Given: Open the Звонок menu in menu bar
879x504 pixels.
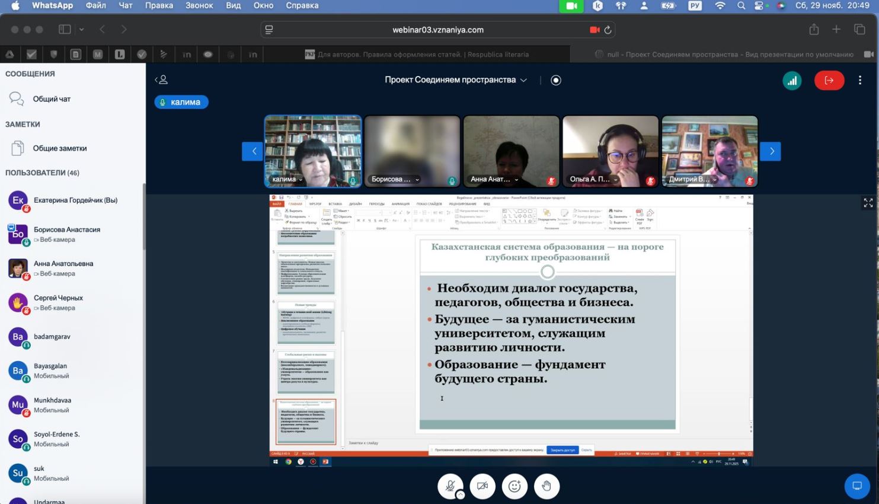Looking at the screenshot, I should pyautogui.click(x=199, y=5).
